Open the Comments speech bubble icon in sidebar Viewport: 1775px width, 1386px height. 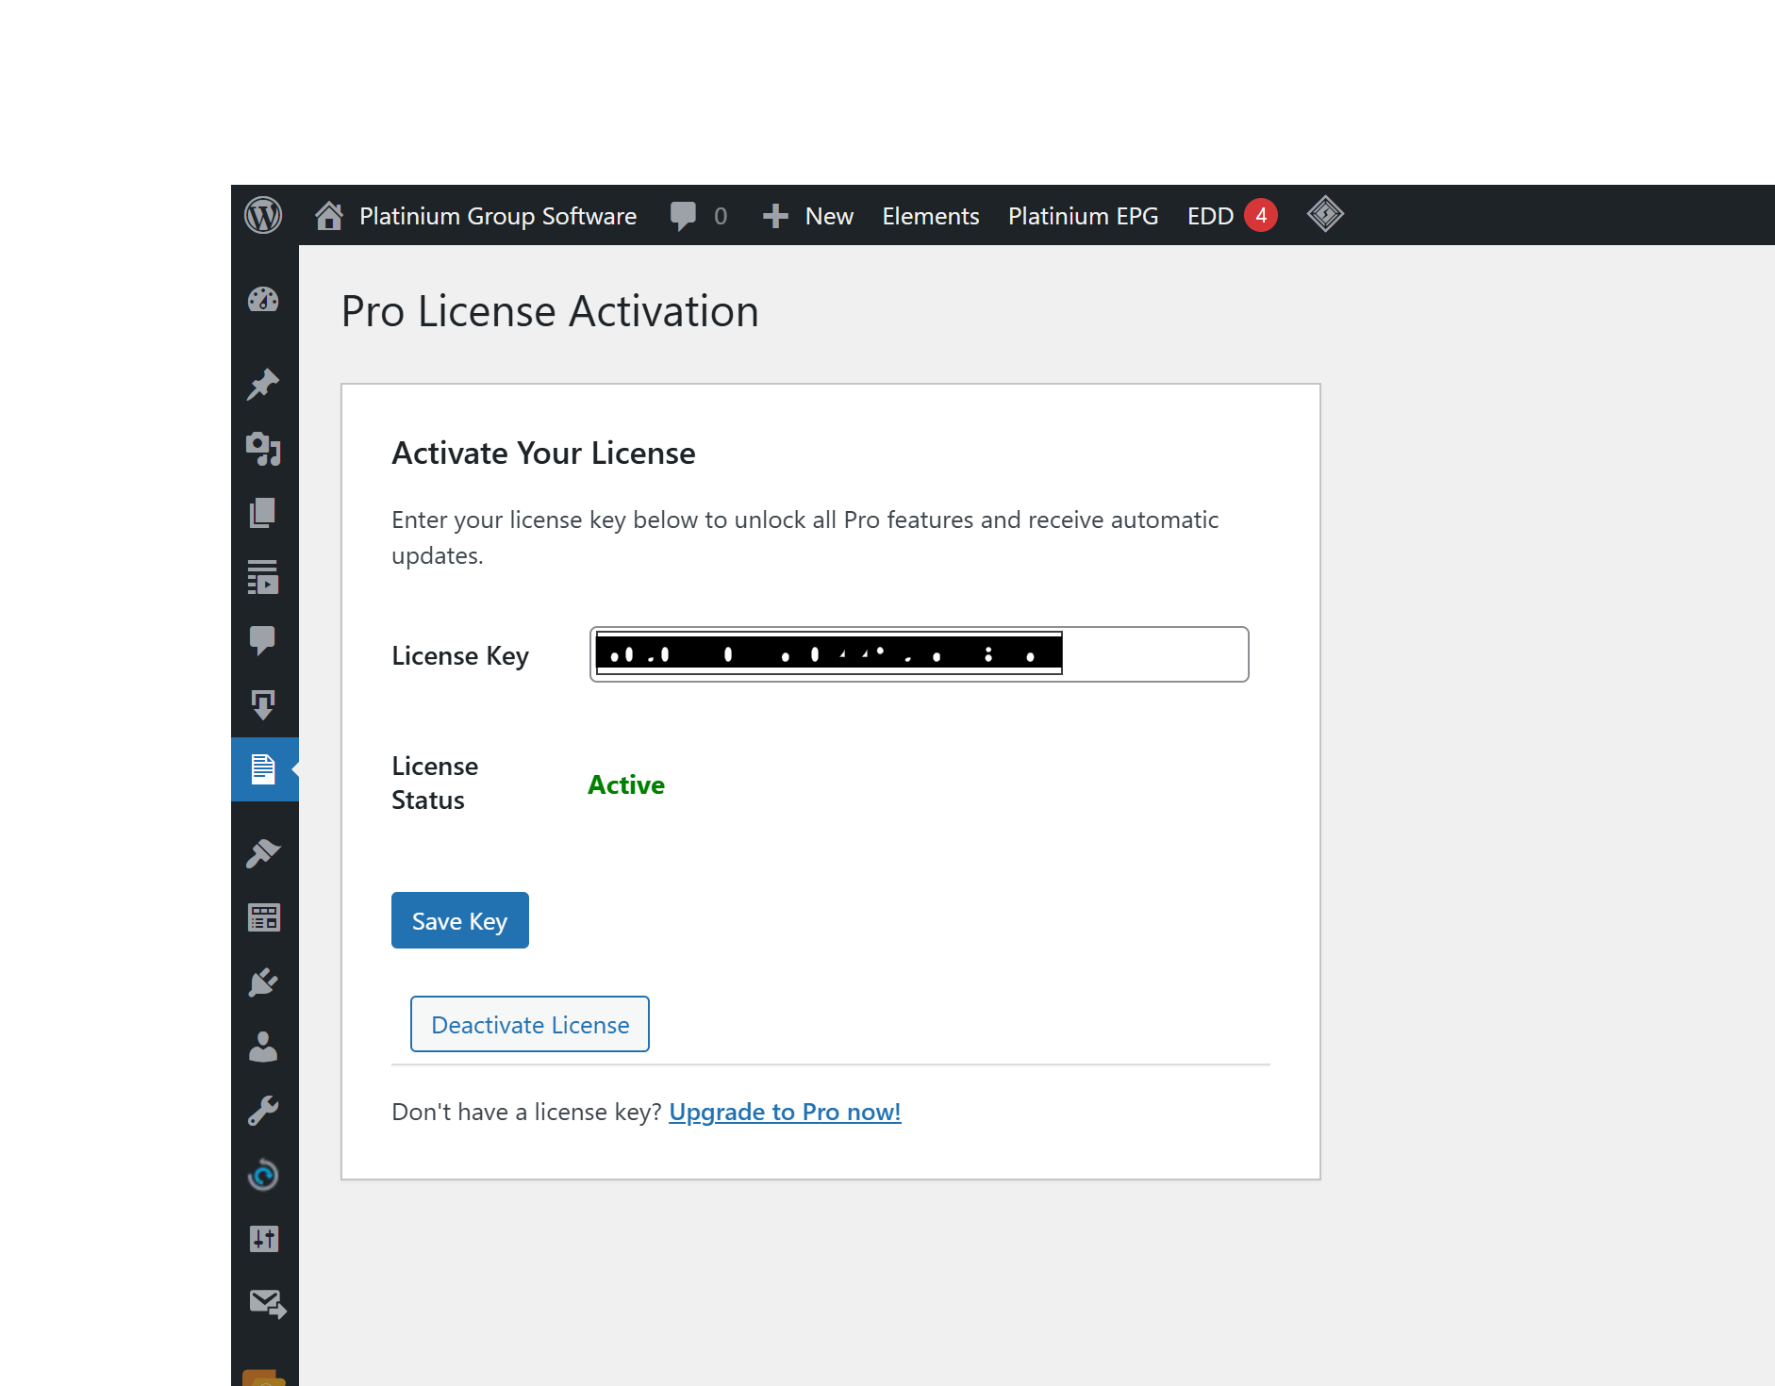click(x=265, y=641)
